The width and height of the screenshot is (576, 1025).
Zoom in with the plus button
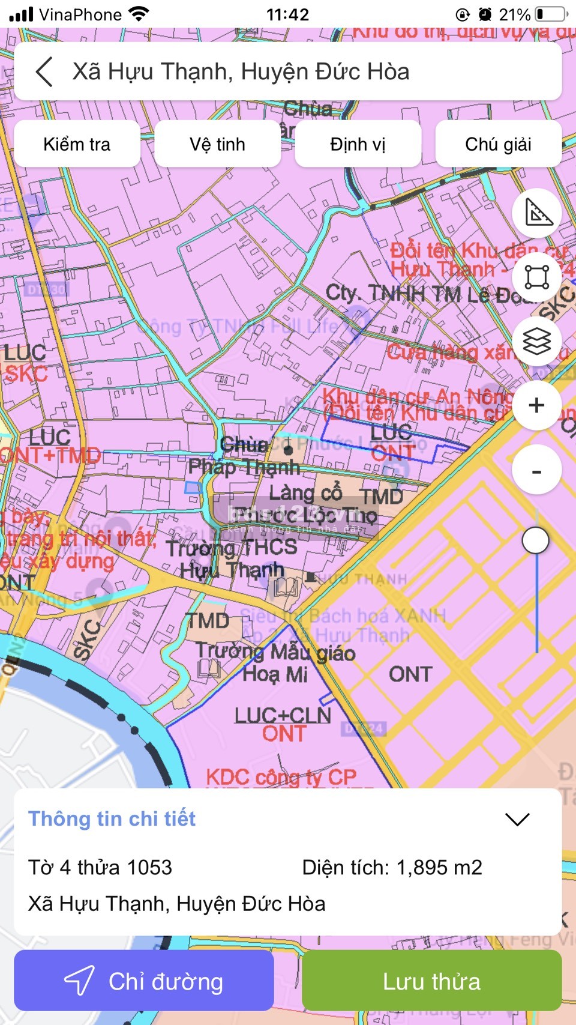[x=537, y=405]
